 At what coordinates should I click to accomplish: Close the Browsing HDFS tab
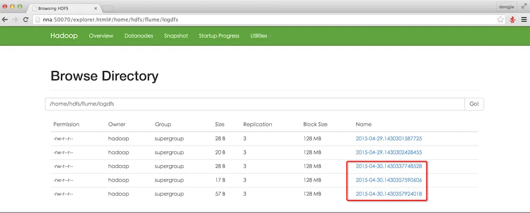coord(96,8)
